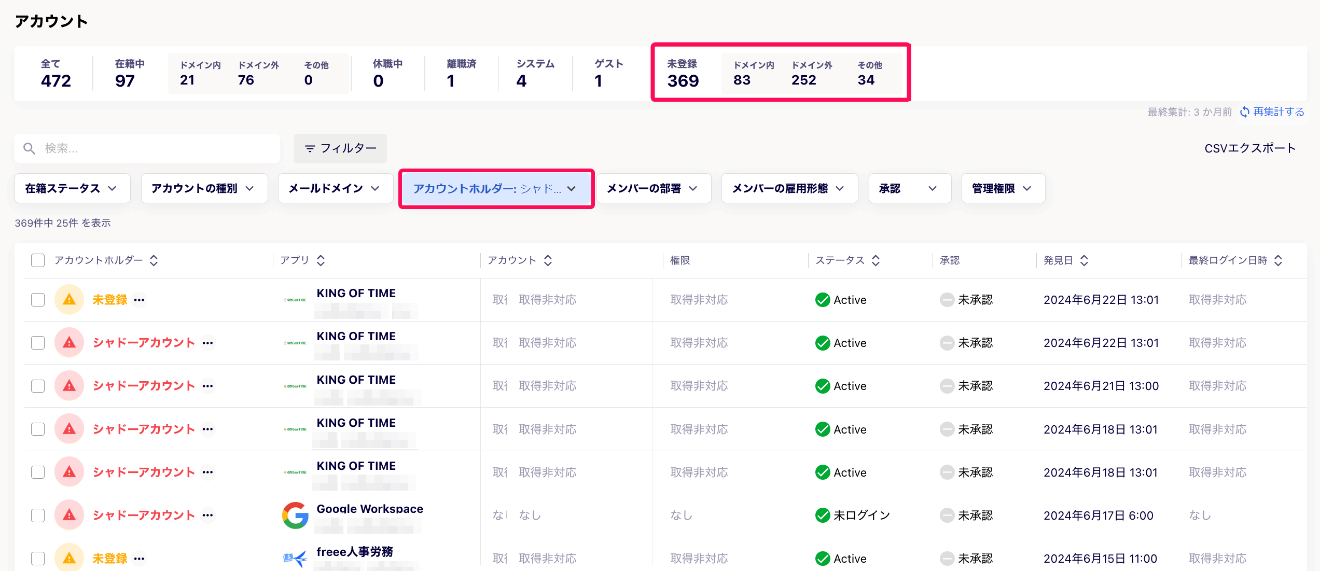1320x571 pixels.
Task: Expand the 在籍ステータス dropdown
Action: click(x=72, y=188)
